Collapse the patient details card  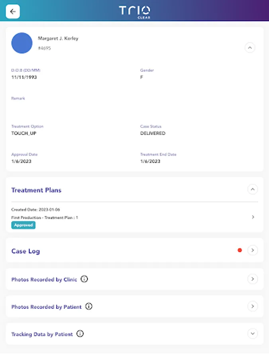[250, 48]
